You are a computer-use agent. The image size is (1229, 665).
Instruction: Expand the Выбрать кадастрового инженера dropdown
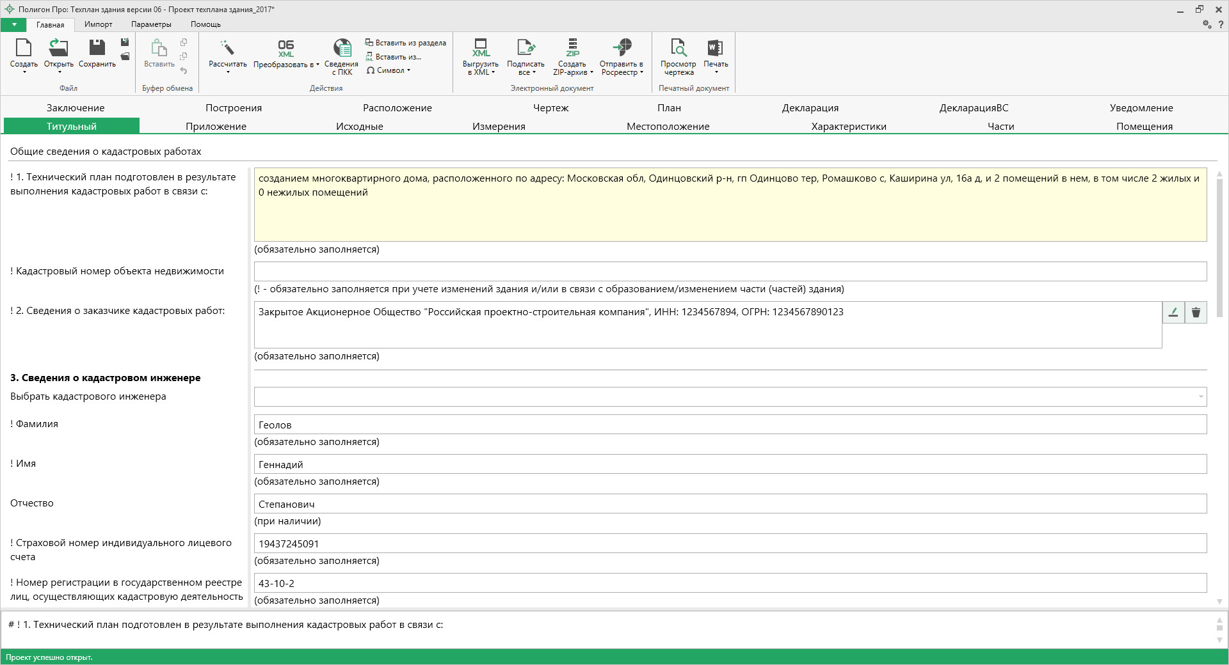pyautogui.click(x=1200, y=396)
